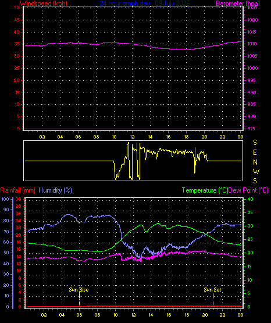This screenshot has width=271, height=323.
Task: Click 1005 on the barometer axis
Action: [252, 56]
